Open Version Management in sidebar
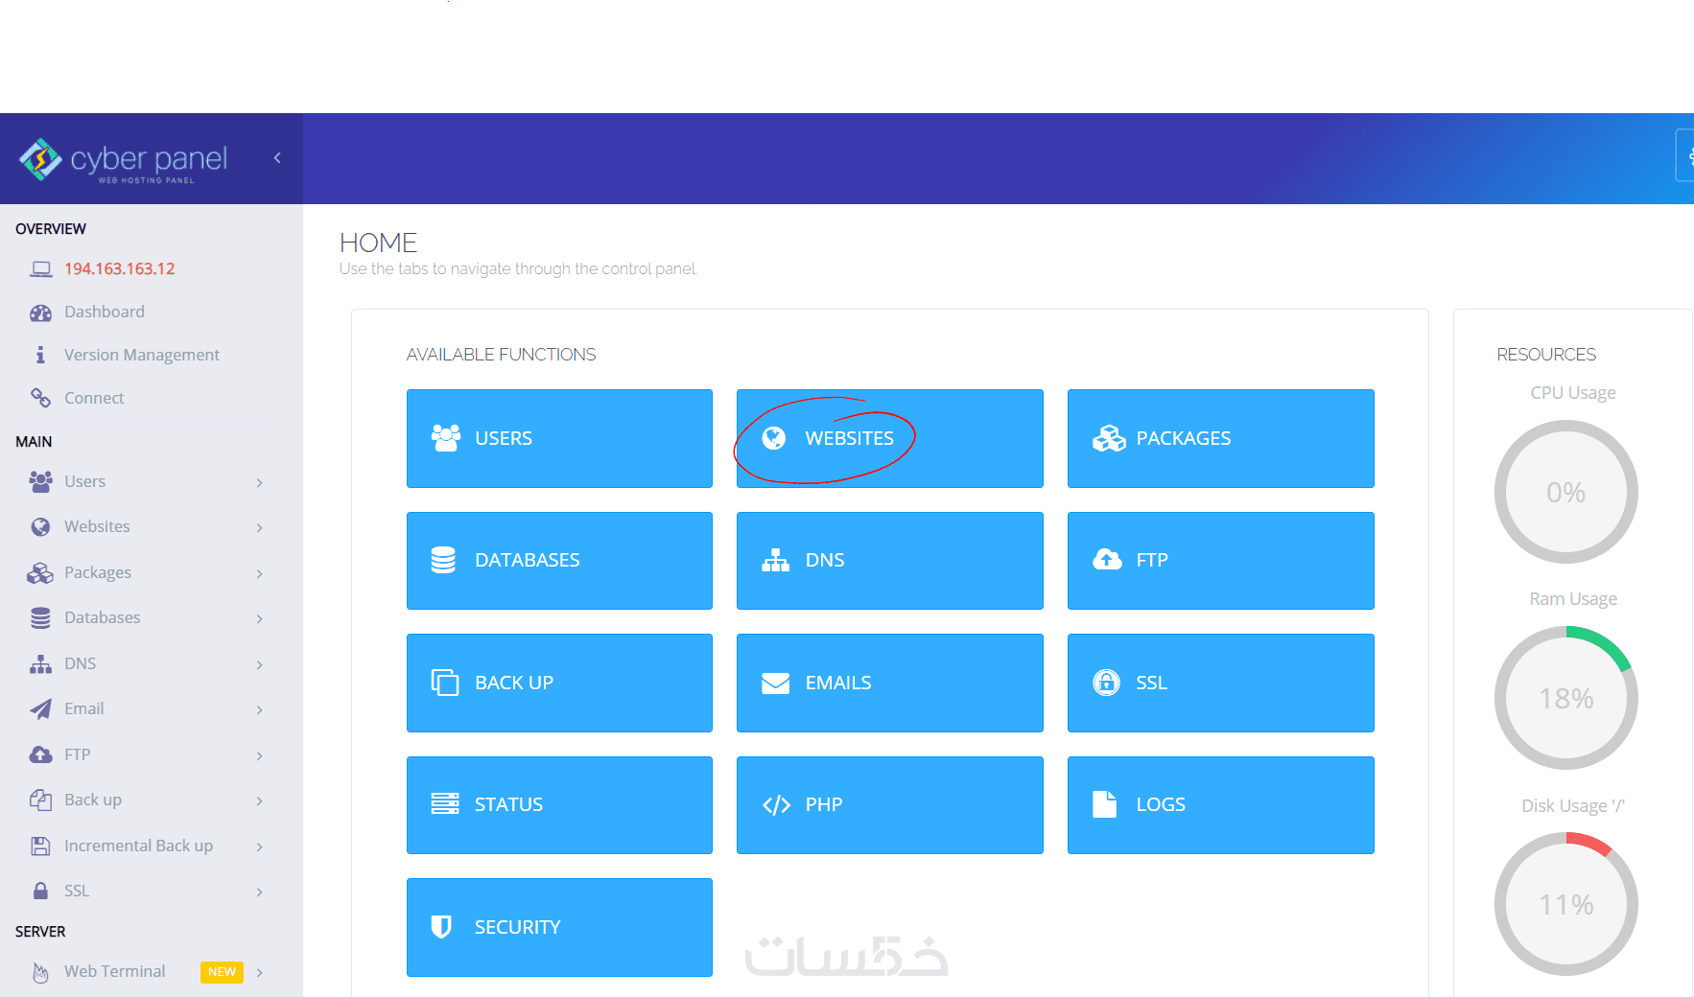Viewport: 1694px width, 997px height. [x=142, y=355]
